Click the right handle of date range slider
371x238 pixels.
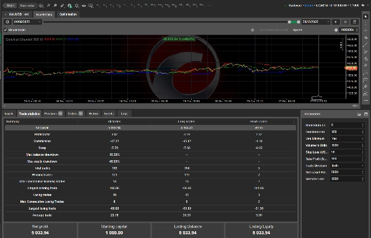pyautogui.click(x=299, y=22)
